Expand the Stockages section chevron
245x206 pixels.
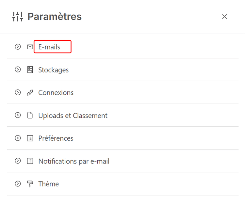[18, 70]
